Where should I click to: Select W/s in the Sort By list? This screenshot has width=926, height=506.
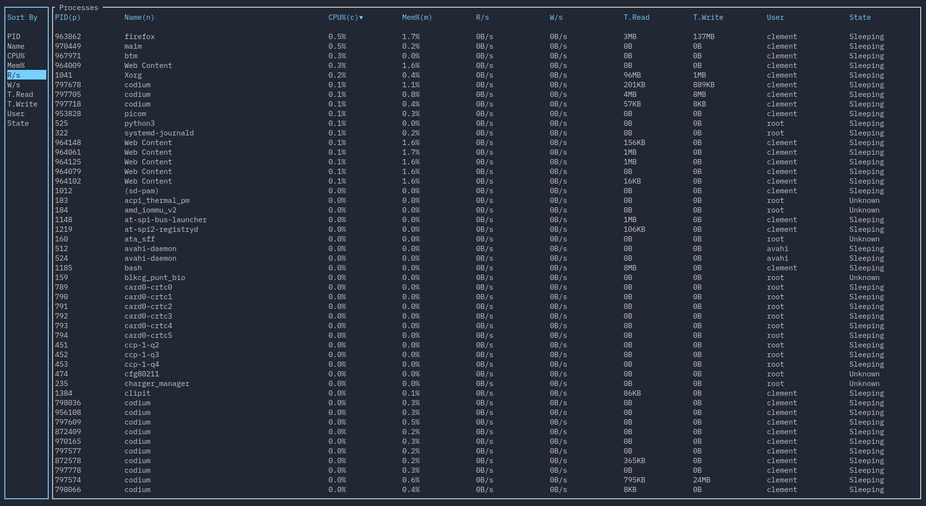tap(14, 85)
